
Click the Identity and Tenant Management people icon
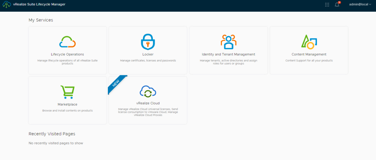[x=228, y=42]
